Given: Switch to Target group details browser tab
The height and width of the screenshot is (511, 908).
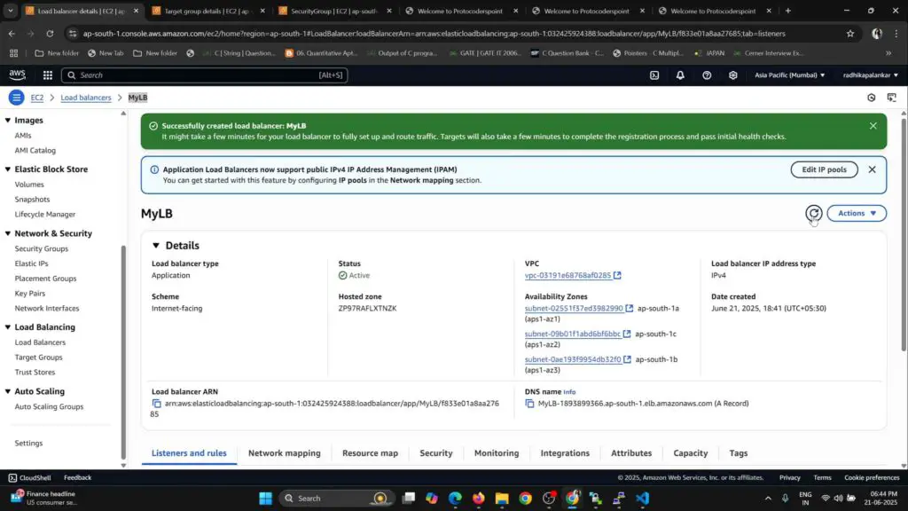Looking at the screenshot, I should 207,11.
